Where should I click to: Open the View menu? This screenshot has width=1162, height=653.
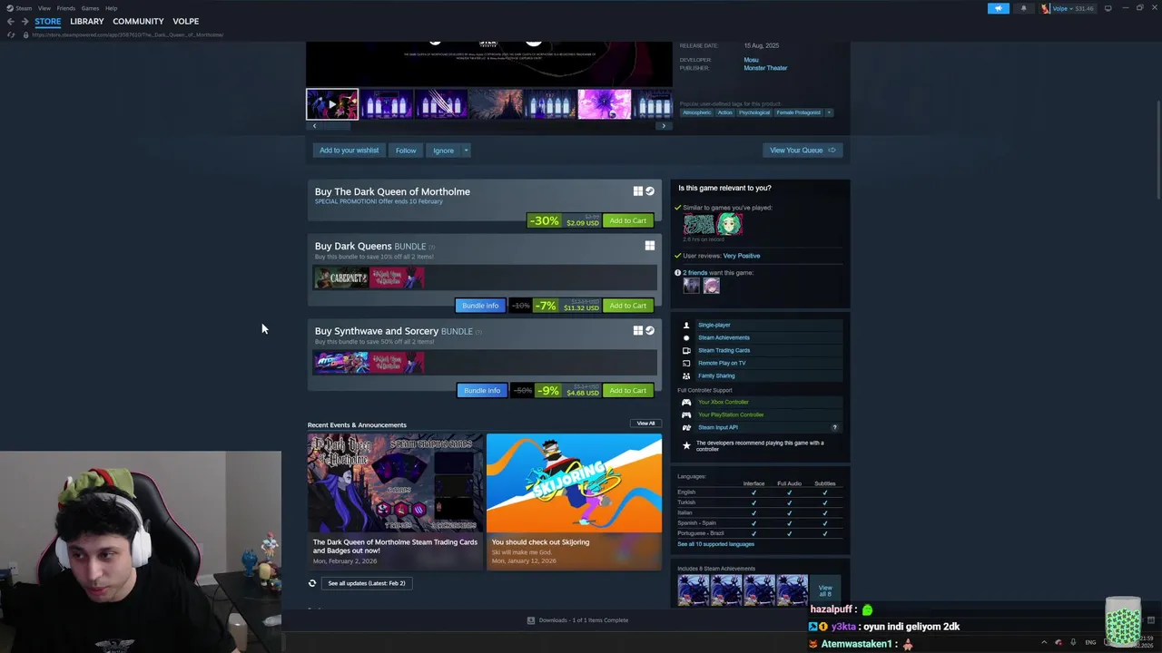tap(44, 8)
